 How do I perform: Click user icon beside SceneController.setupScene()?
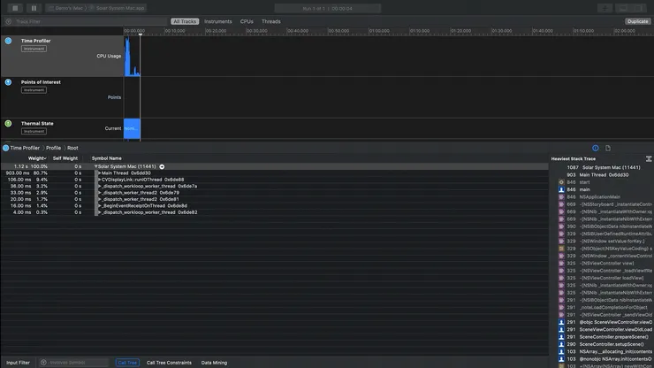click(561, 344)
